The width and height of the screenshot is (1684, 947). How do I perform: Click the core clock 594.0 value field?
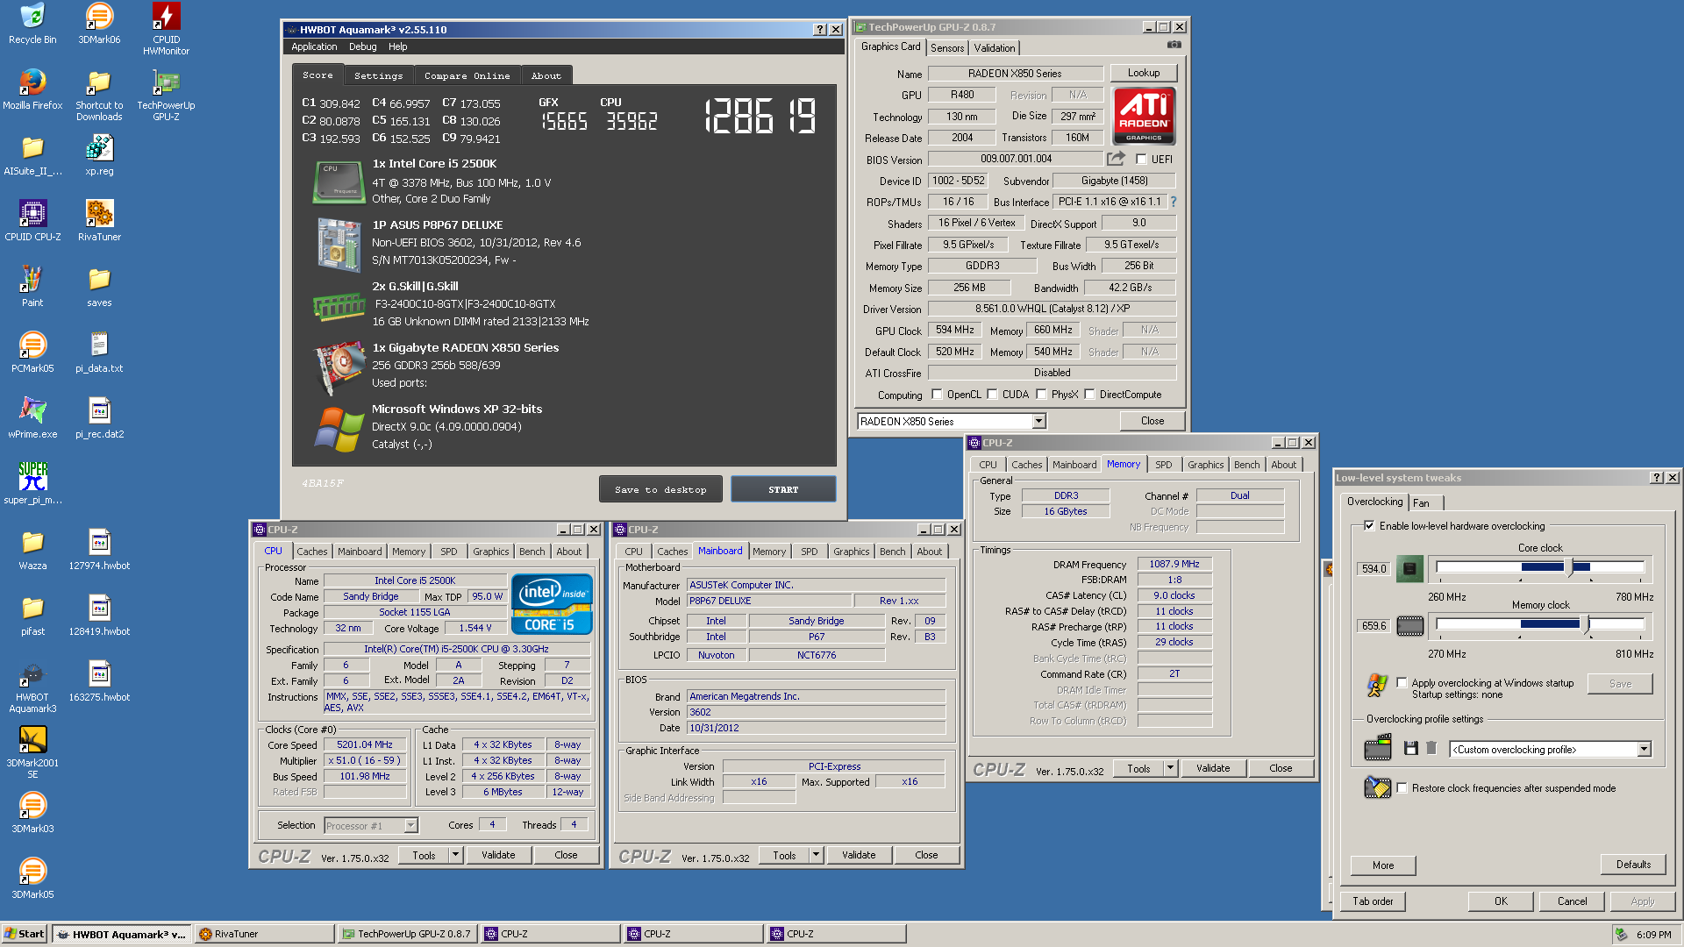point(1374,568)
